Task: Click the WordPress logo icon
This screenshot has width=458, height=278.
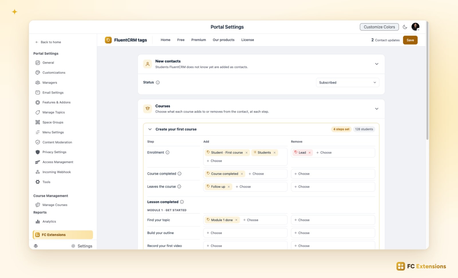Action: [x=36, y=246]
